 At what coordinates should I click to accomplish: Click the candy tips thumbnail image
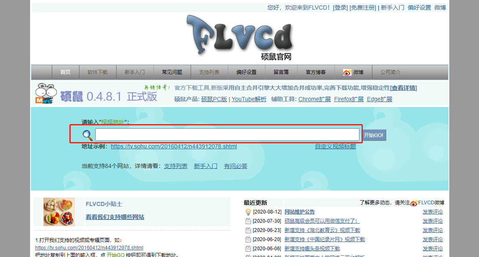tap(59, 212)
